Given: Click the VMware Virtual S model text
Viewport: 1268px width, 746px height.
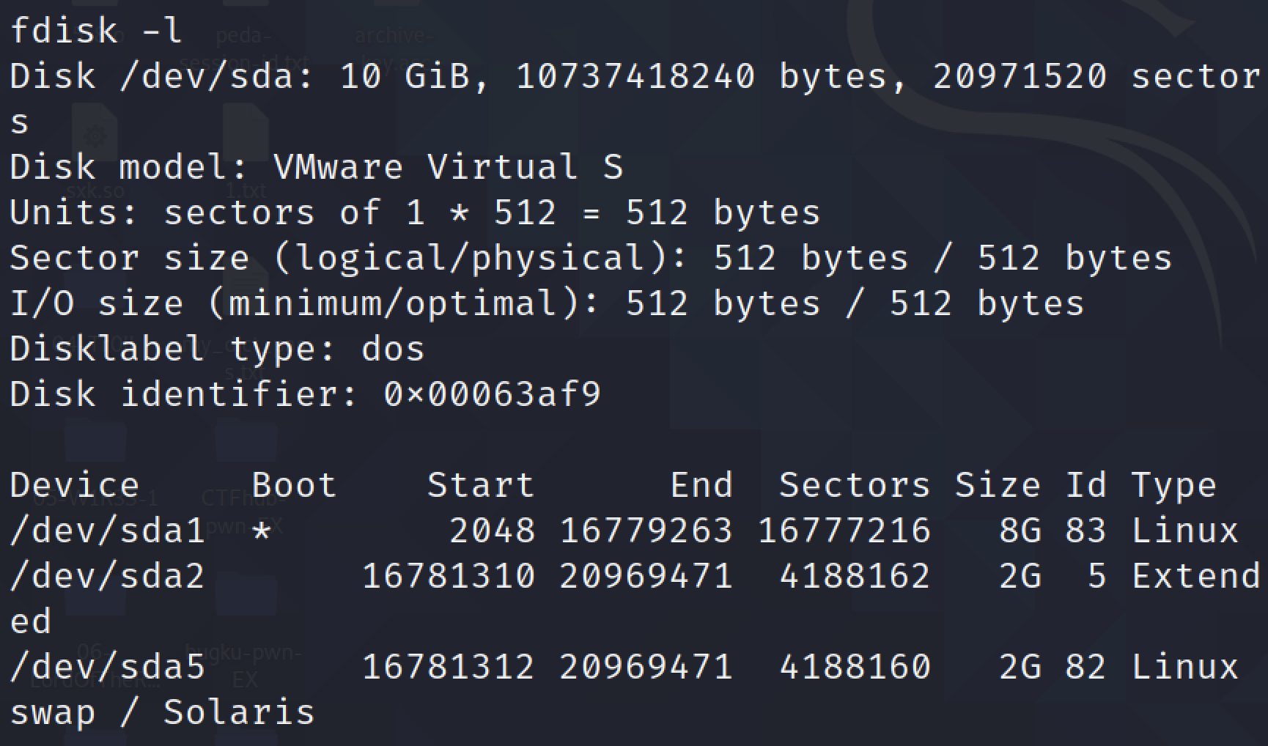Looking at the screenshot, I should (448, 167).
